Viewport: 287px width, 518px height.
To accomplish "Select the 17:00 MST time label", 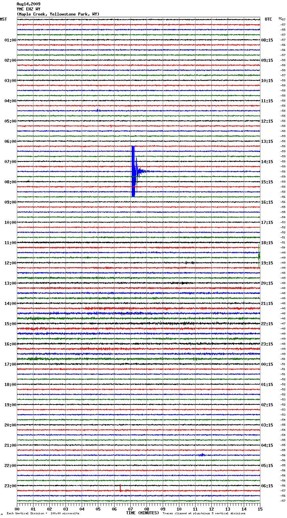I will pyautogui.click(x=10, y=364).
